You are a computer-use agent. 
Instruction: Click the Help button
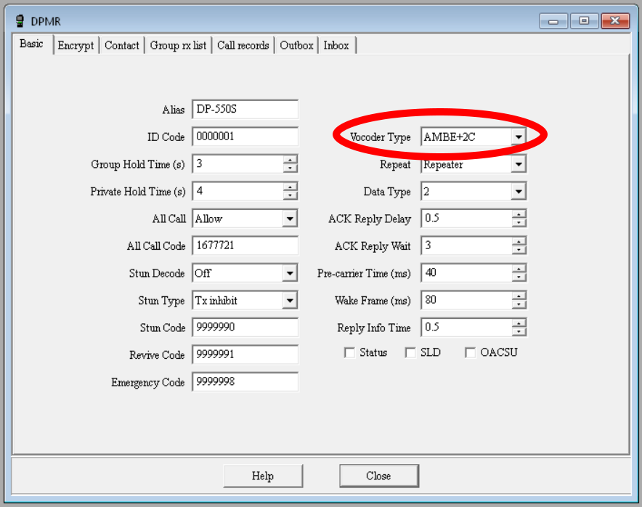point(263,476)
